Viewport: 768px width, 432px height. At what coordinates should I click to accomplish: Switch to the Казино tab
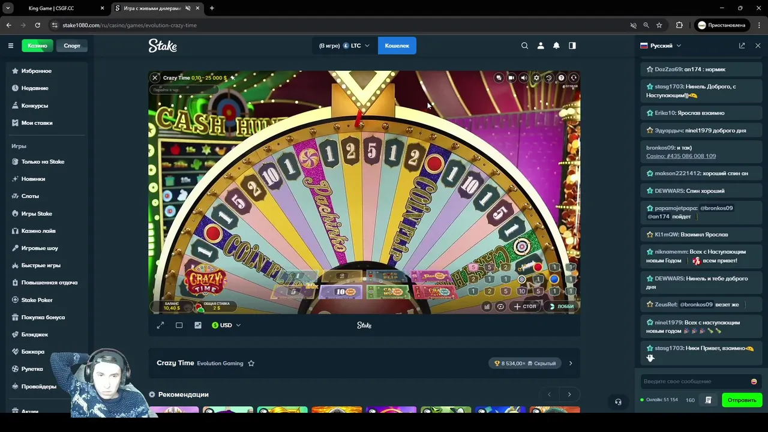tap(37, 46)
